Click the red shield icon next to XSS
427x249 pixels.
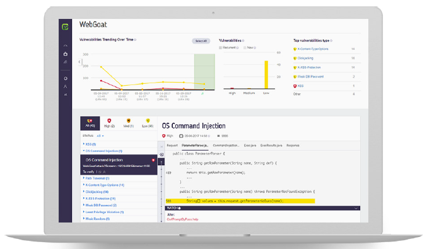295,86
